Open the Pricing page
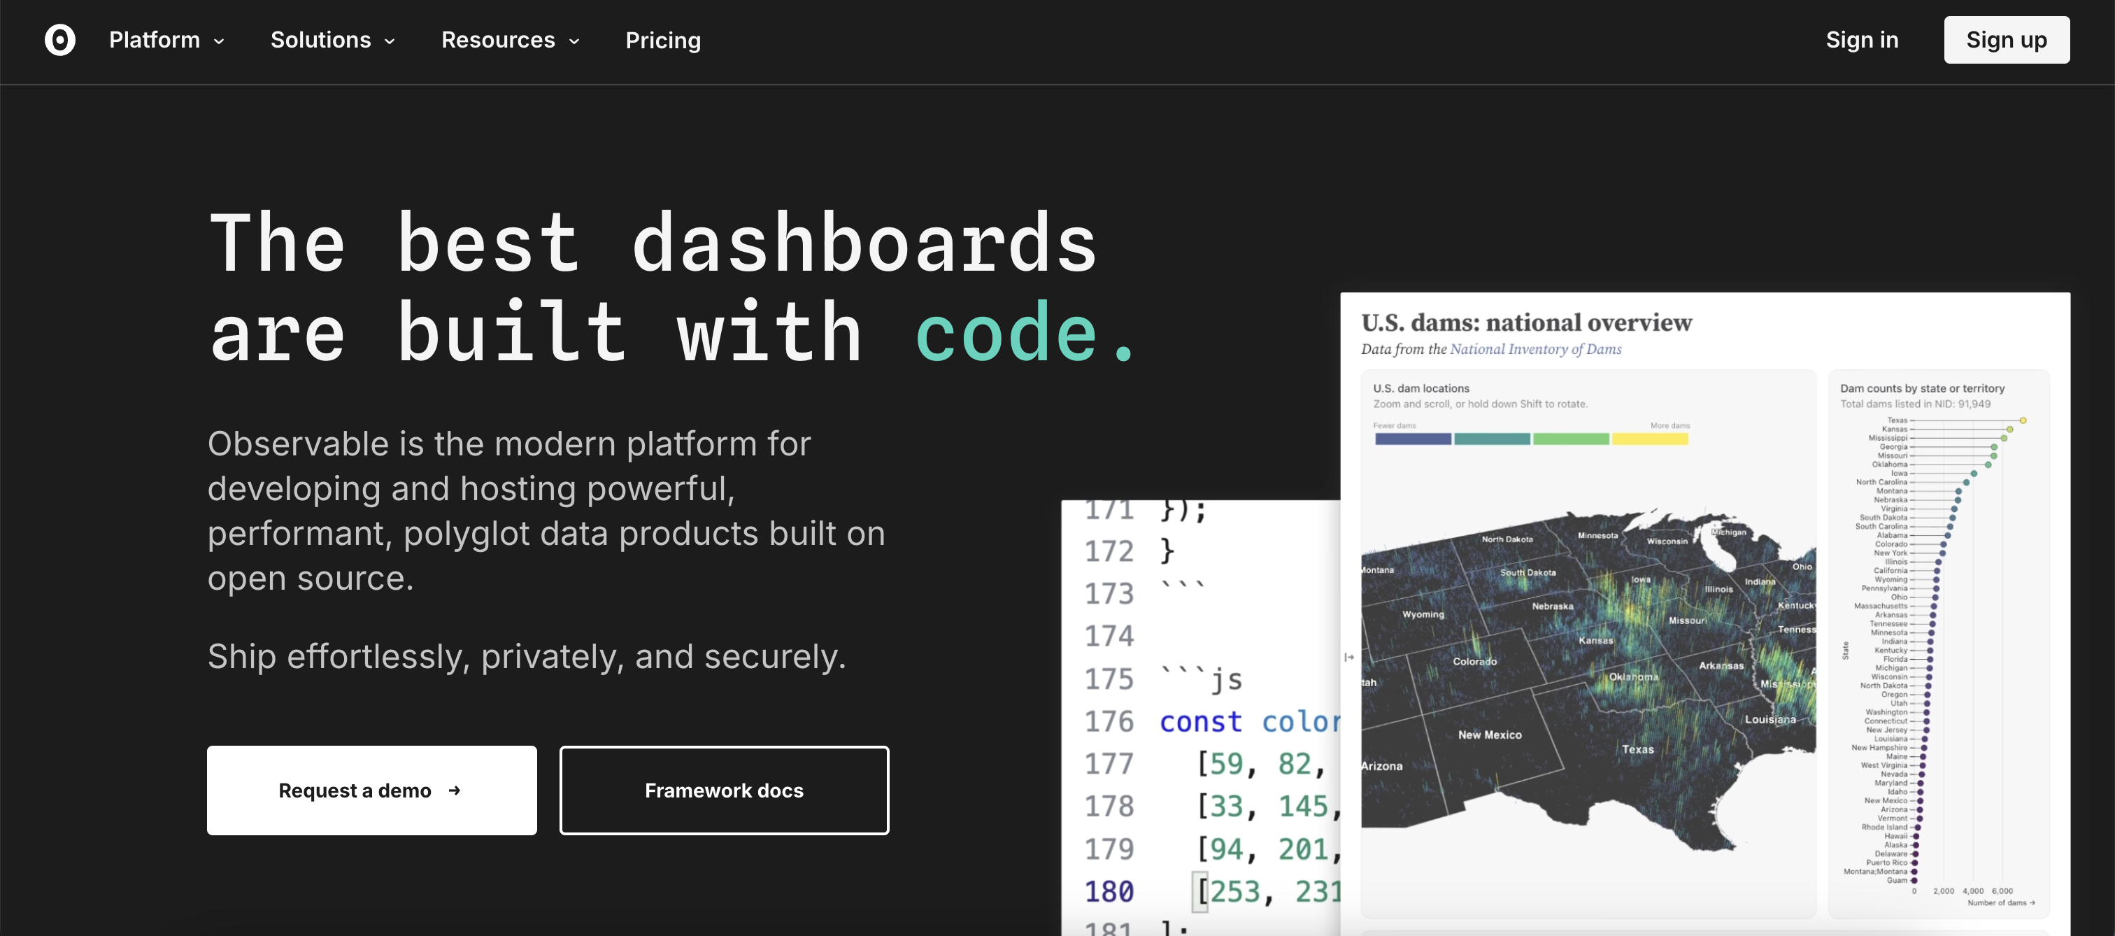 [x=662, y=41]
